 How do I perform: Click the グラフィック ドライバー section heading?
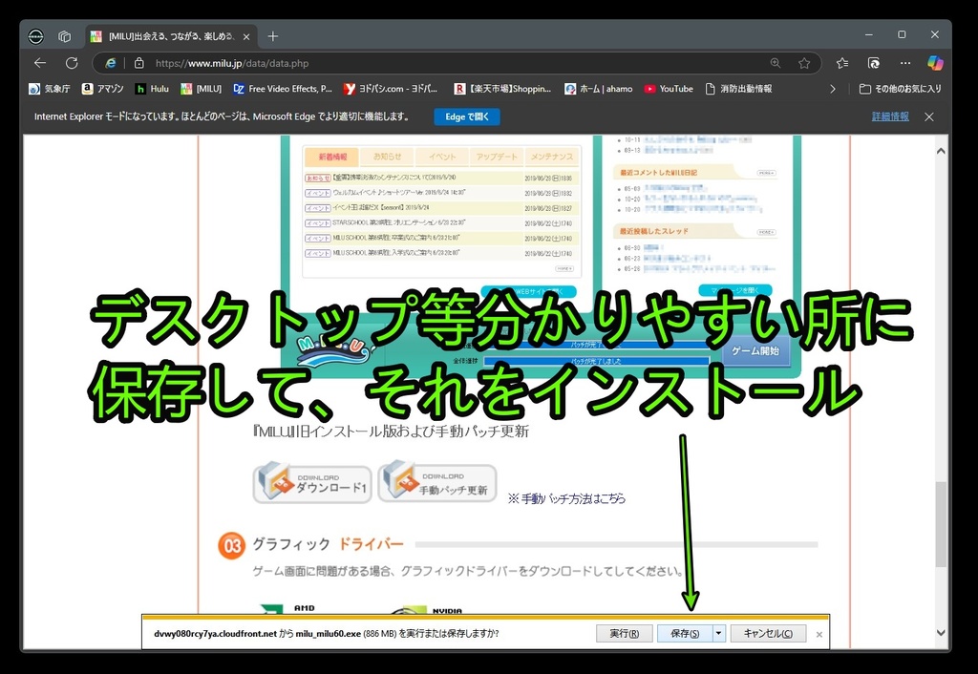(329, 544)
